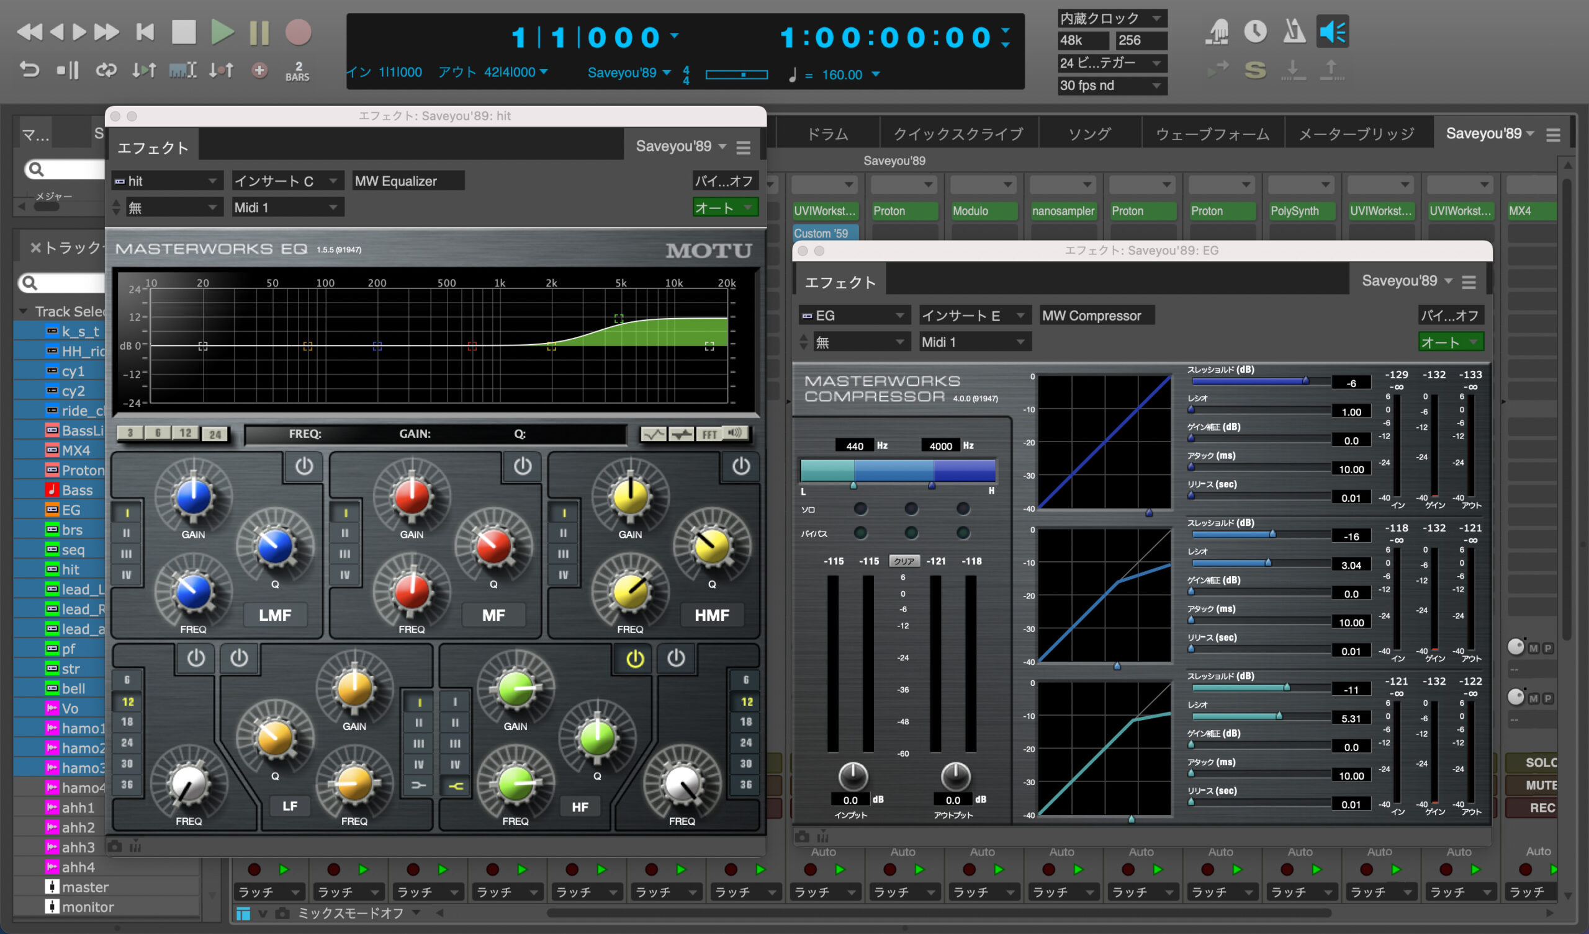Open the インサート E insert dropdown

point(975,316)
